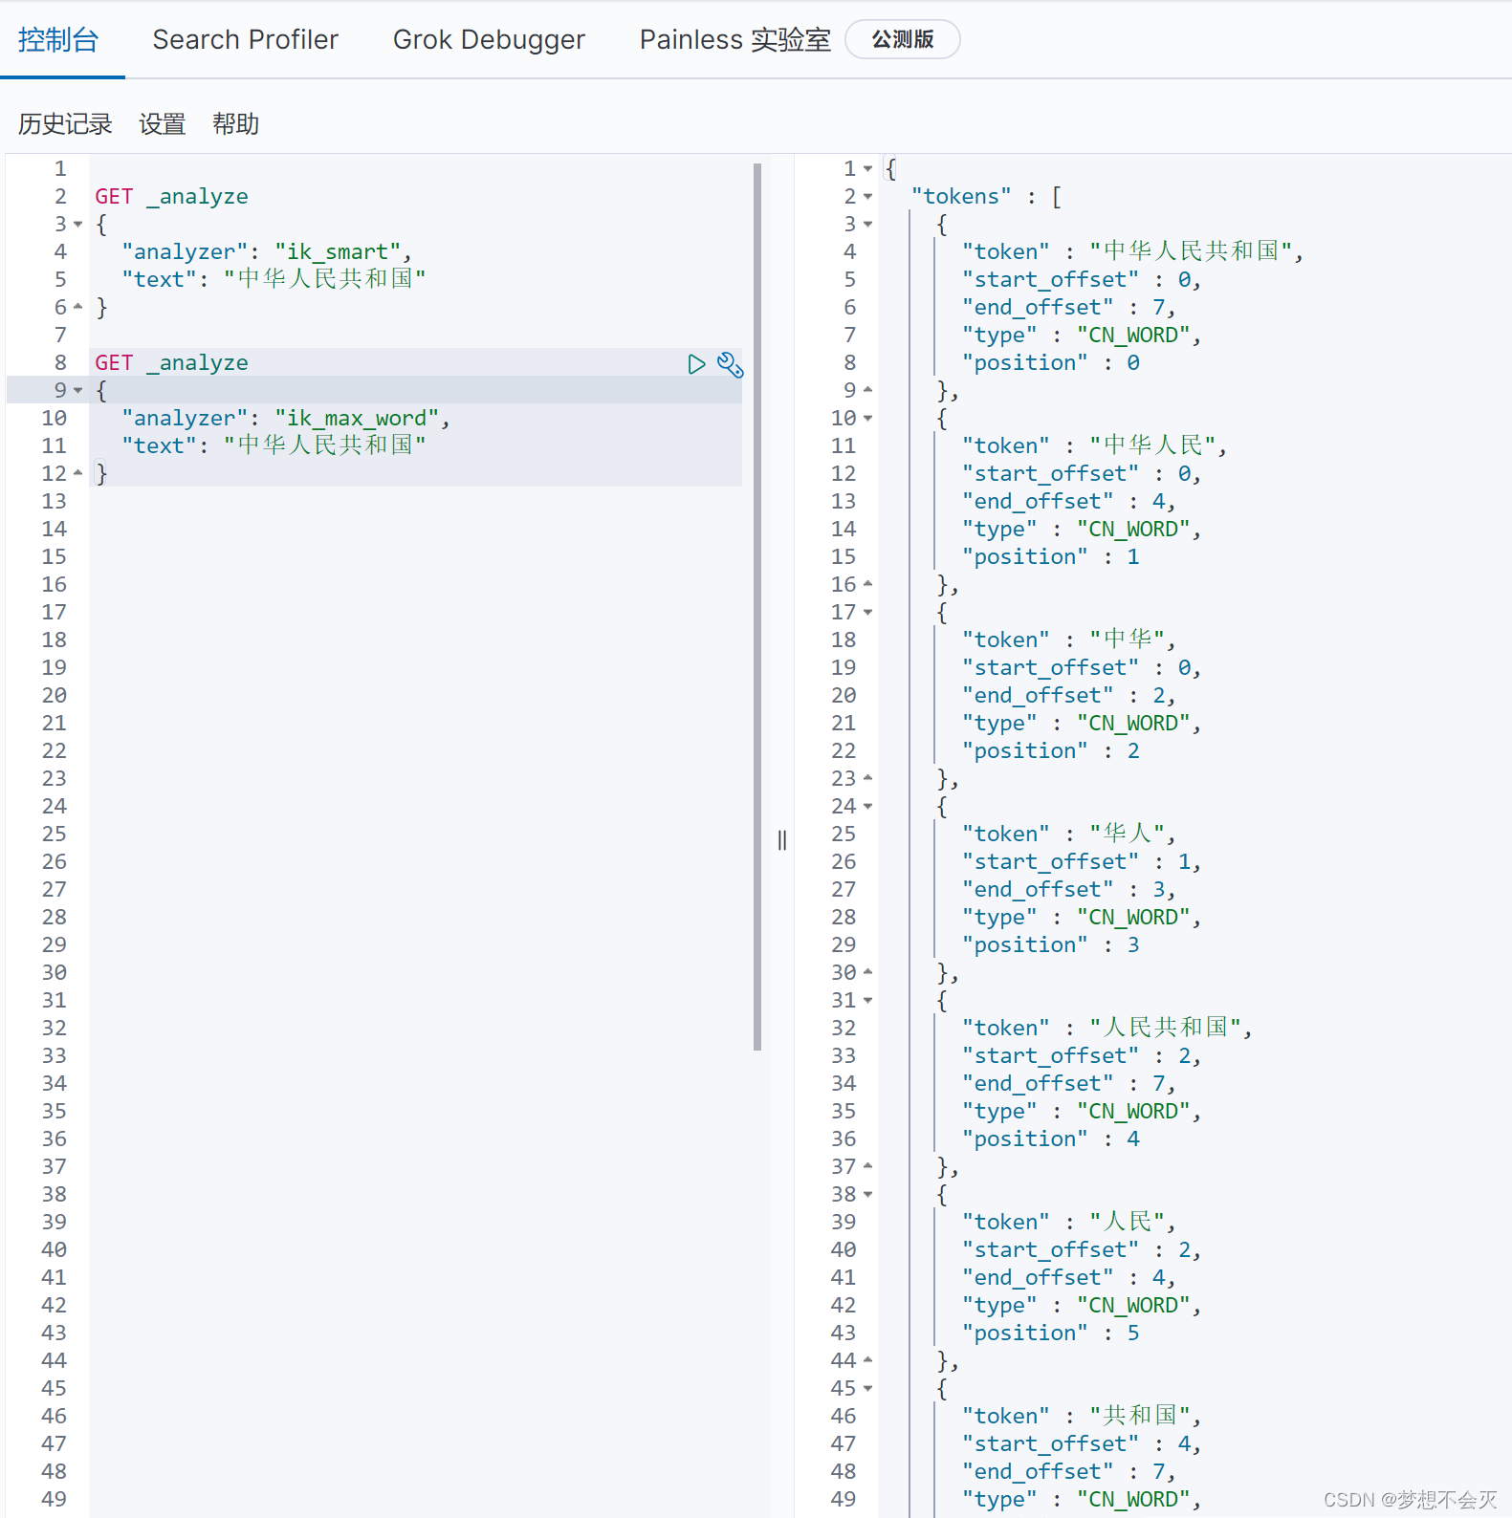Fold closing brace at output line 16
Screen dimensions: 1512x1518
click(868, 584)
